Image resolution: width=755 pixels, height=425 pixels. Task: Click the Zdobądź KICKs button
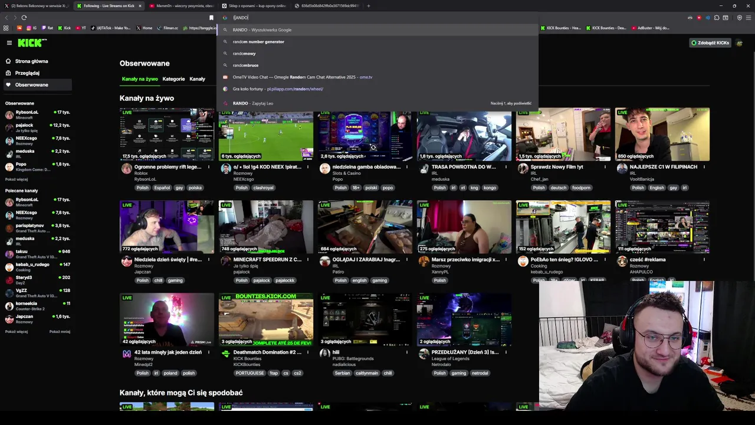pyautogui.click(x=710, y=42)
